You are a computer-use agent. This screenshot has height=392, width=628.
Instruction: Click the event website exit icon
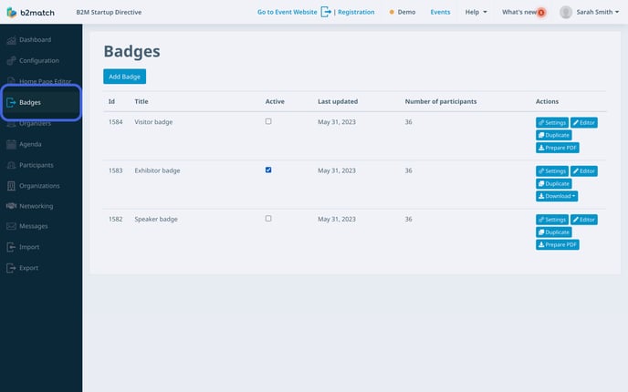pyautogui.click(x=326, y=12)
